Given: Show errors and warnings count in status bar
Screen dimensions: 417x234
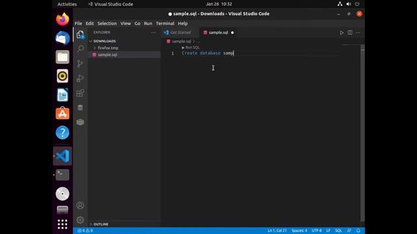Looking at the screenshot, I should pyautogui.click(x=85, y=231).
